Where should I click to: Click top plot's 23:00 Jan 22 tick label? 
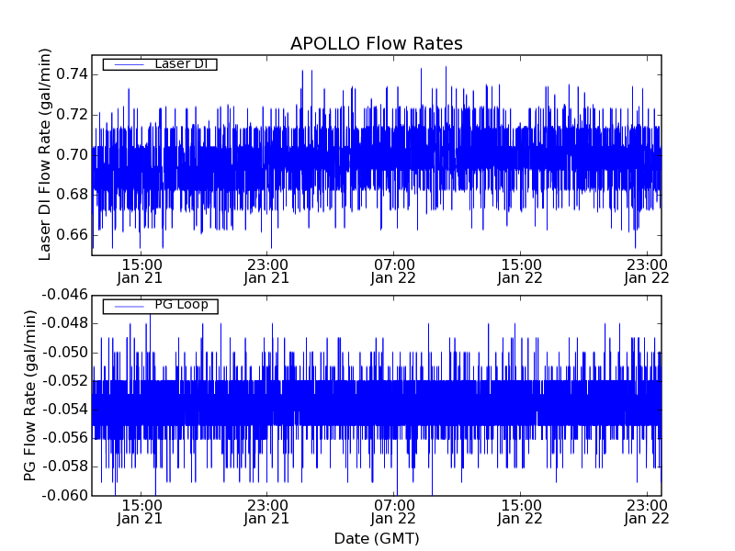(x=647, y=271)
